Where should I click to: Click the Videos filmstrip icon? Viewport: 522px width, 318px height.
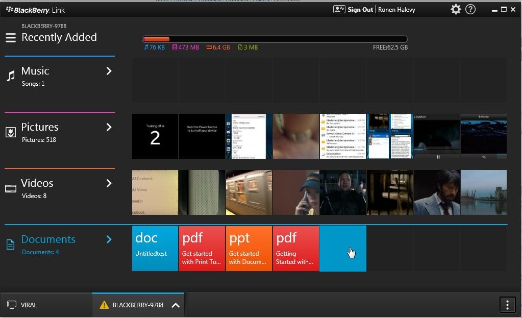(x=11, y=189)
